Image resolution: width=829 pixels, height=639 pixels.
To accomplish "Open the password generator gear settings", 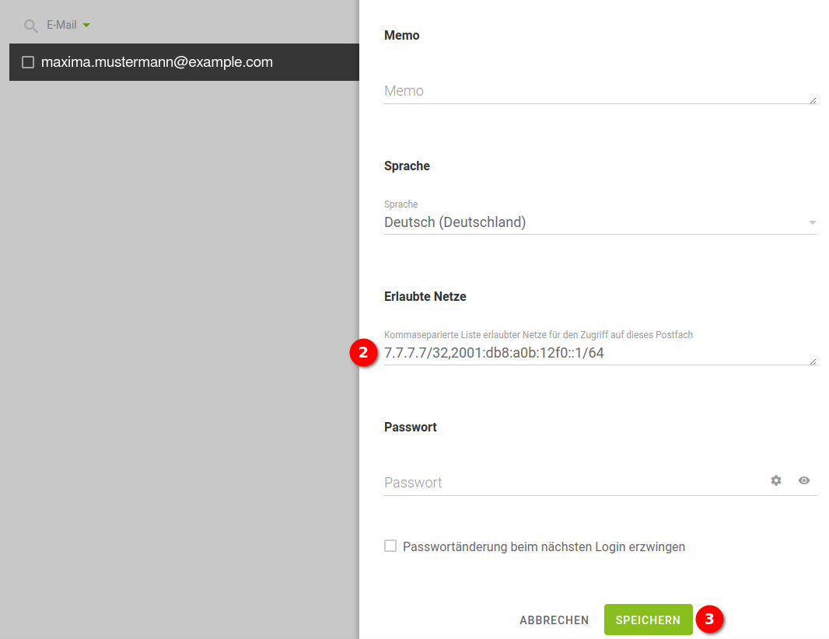I will click(775, 480).
